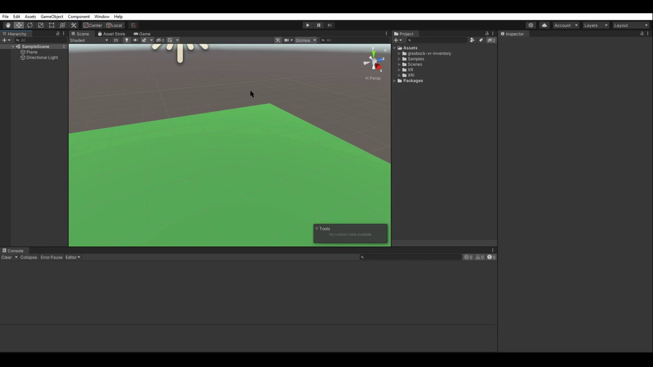Select the Rect tool

point(52,25)
